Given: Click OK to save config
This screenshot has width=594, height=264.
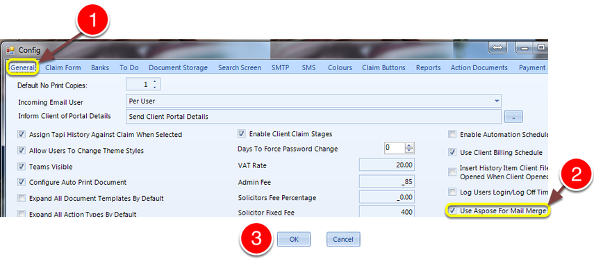Looking at the screenshot, I should [x=294, y=240].
